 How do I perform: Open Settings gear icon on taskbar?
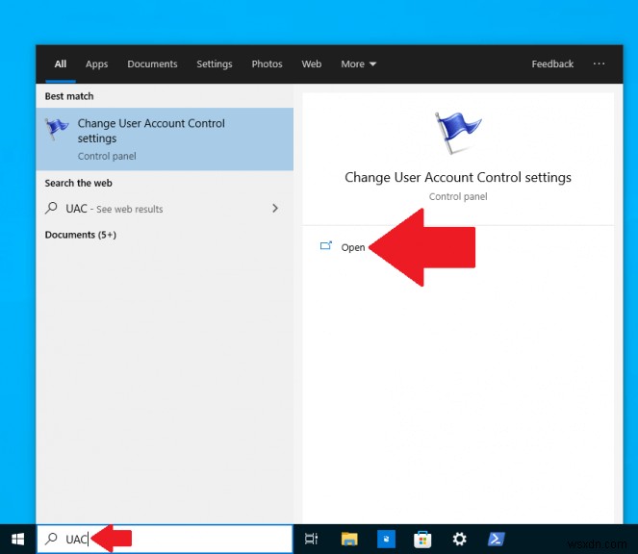459,540
